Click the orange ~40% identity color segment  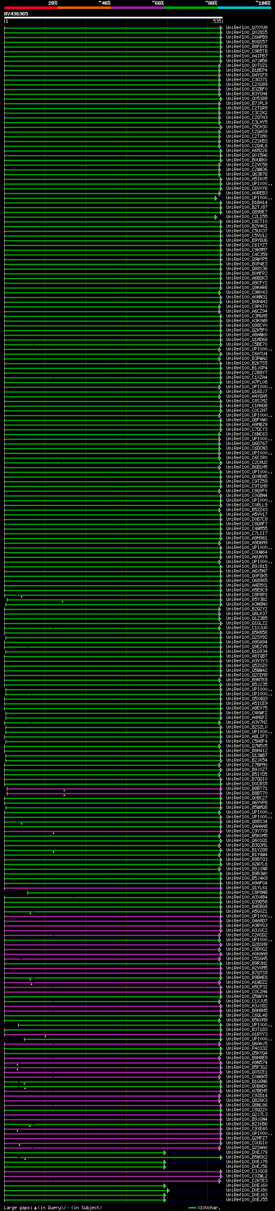[x=84, y=8]
